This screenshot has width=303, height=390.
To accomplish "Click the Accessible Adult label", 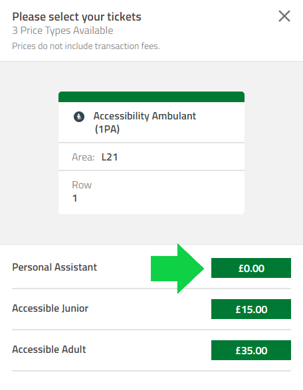I will 49,349.
